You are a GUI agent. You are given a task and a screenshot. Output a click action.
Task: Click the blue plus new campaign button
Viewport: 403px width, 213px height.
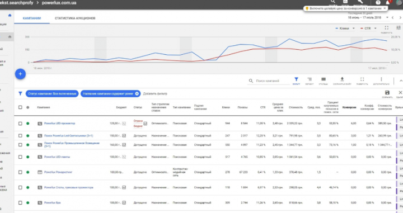(20, 74)
